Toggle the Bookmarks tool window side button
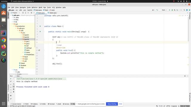 pyautogui.click(x=8, y=97)
